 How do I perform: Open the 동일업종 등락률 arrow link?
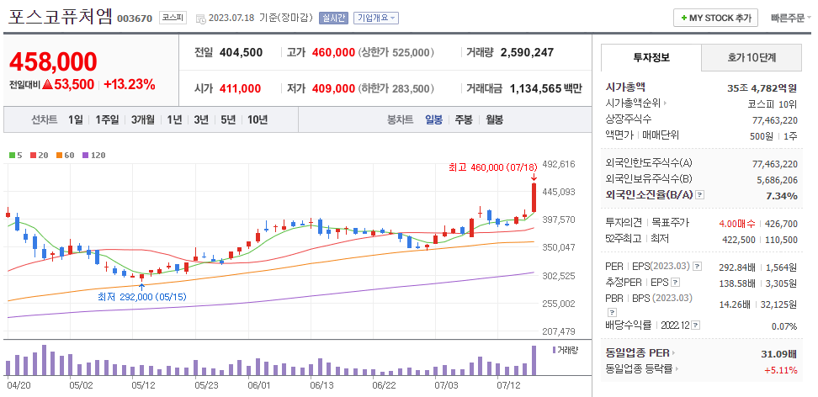[x=677, y=369]
